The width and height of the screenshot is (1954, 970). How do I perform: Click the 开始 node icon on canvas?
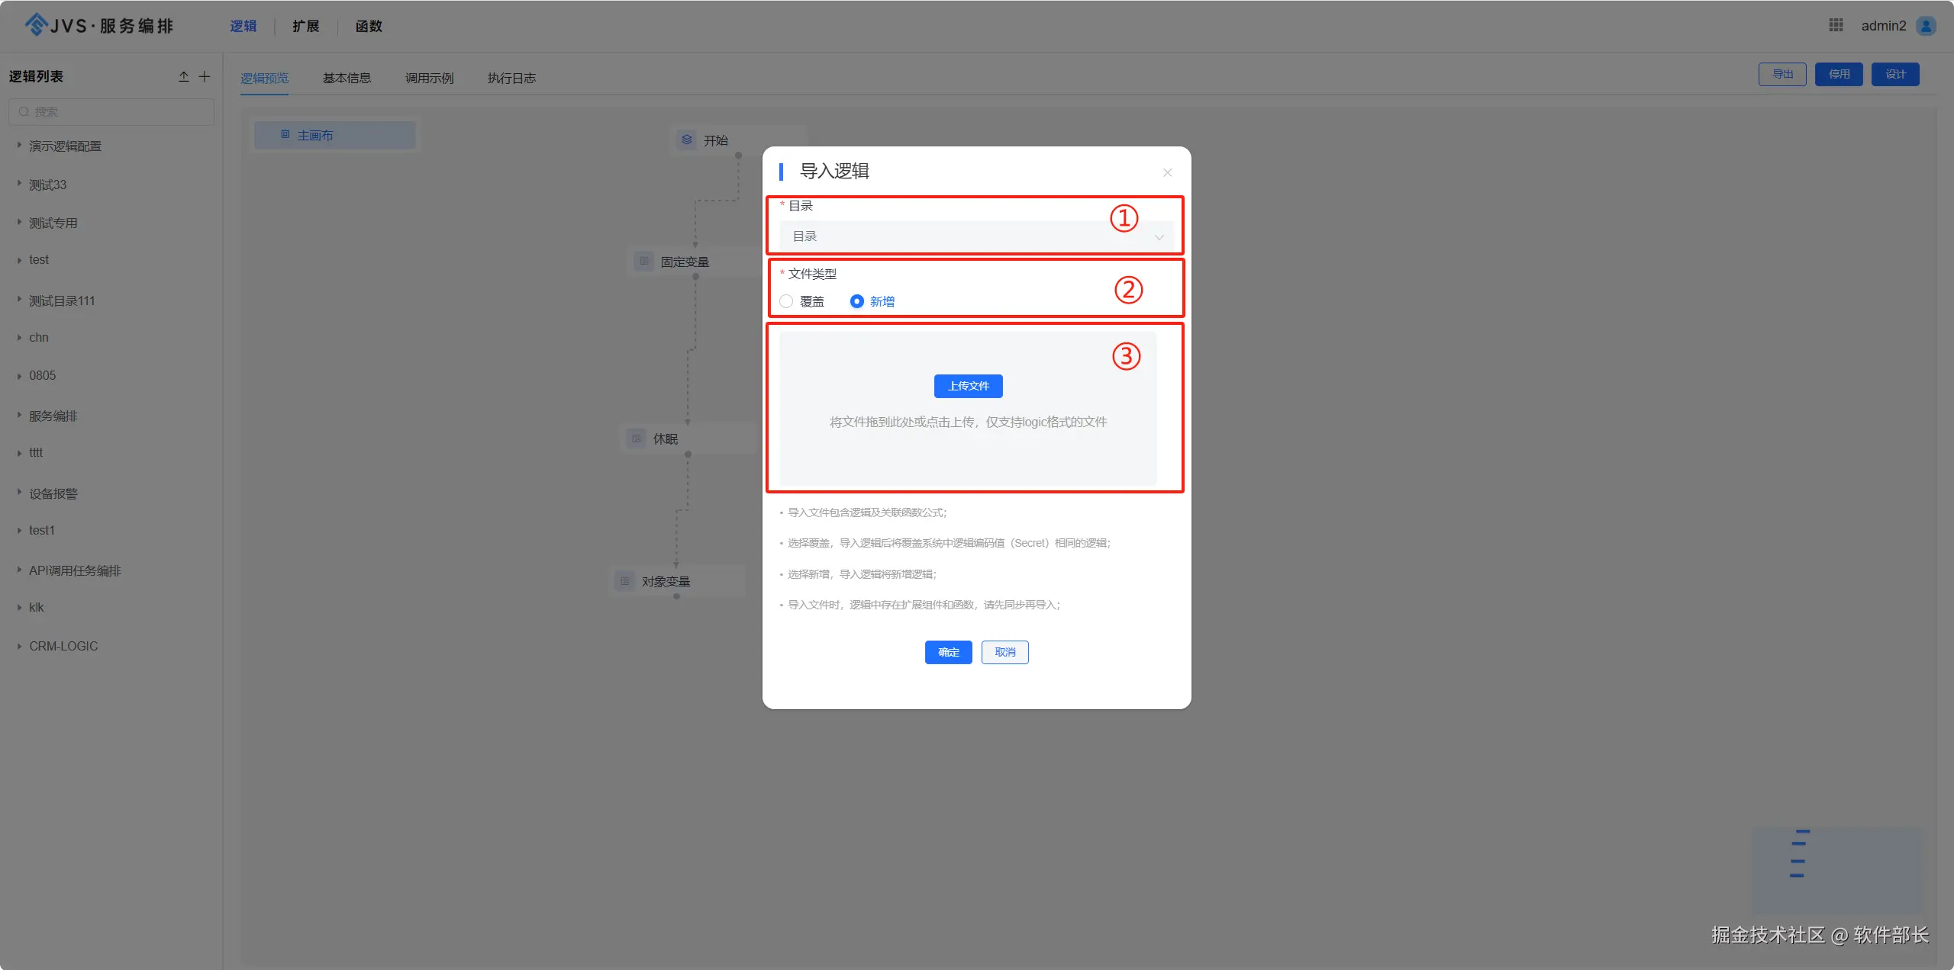click(687, 140)
